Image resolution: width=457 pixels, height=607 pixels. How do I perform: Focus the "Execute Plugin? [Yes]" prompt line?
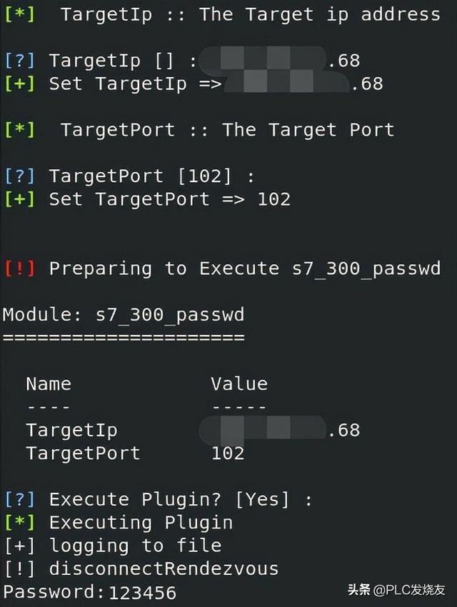[180, 499]
